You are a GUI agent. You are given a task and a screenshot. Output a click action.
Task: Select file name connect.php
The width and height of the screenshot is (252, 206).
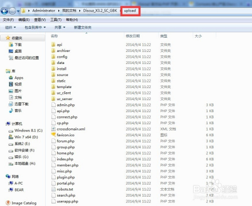[67, 117]
